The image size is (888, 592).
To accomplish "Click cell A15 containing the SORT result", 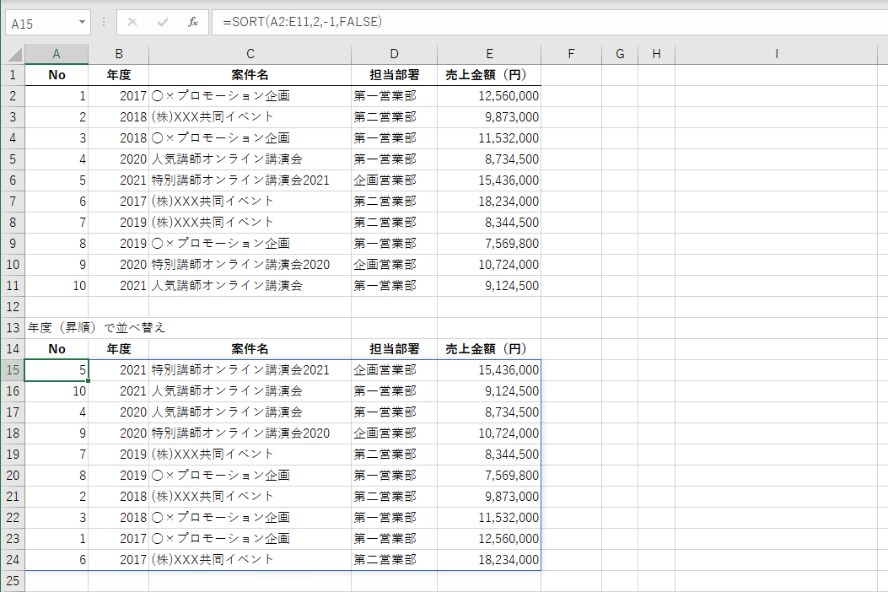I will [57, 369].
